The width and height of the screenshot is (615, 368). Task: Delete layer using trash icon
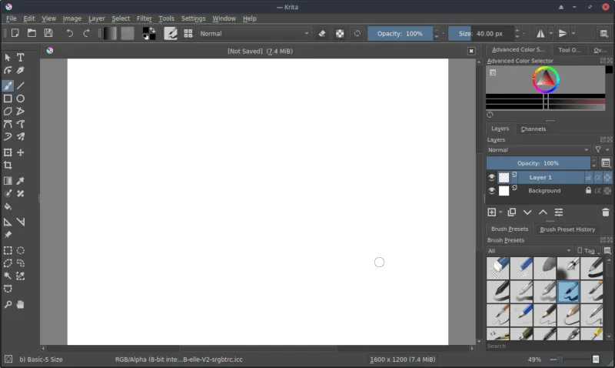[x=605, y=212]
